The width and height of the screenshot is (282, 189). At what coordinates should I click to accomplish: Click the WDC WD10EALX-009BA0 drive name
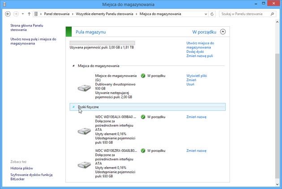tap(115, 117)
